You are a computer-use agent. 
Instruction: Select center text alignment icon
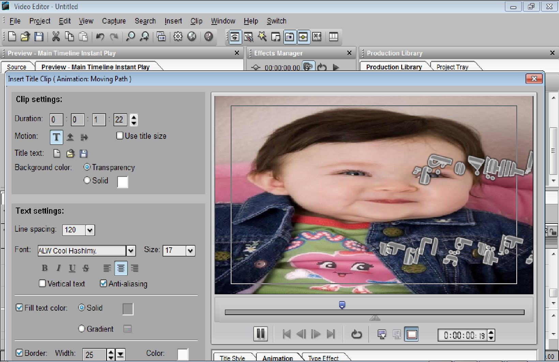click(121, 268)
